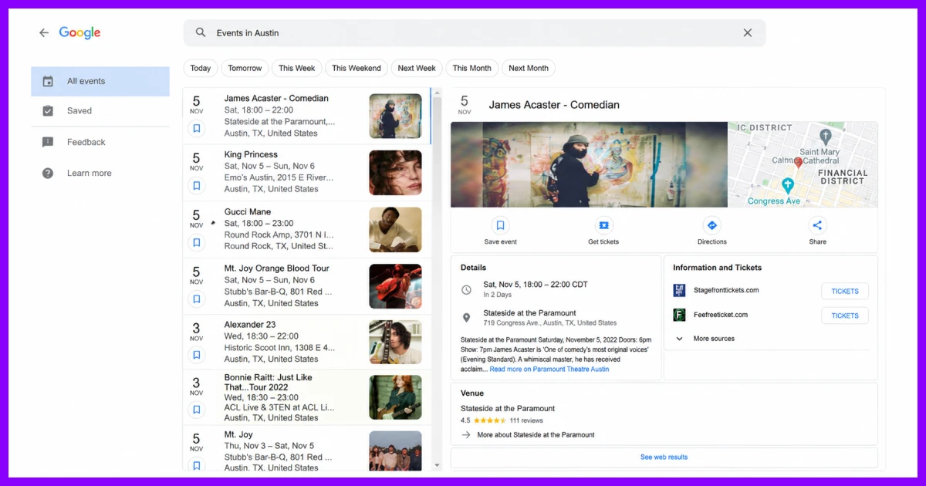Screen dimensions: 926x486
Task: Click the Feefreeticket.com logo icon
Action: pos(679,315)
